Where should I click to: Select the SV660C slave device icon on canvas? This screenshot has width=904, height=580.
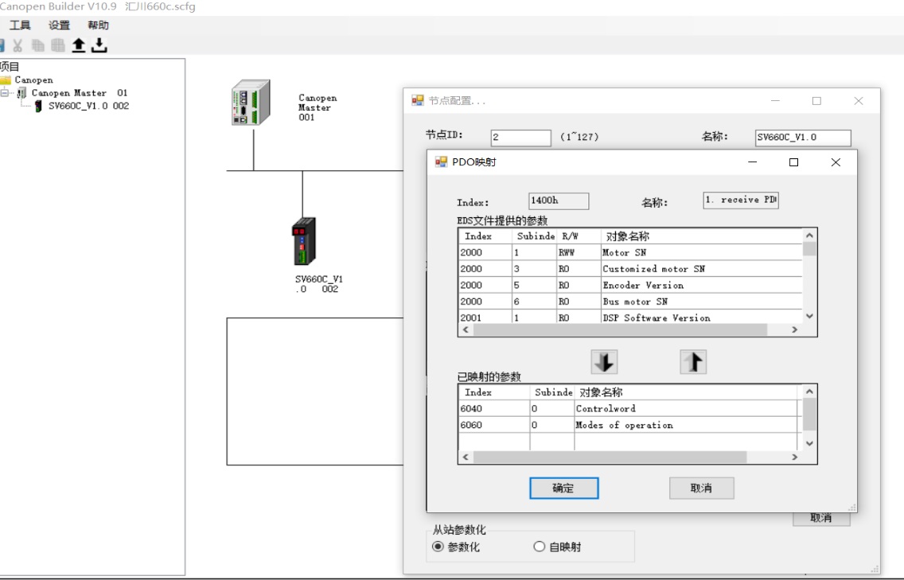(x=303, y=241)
